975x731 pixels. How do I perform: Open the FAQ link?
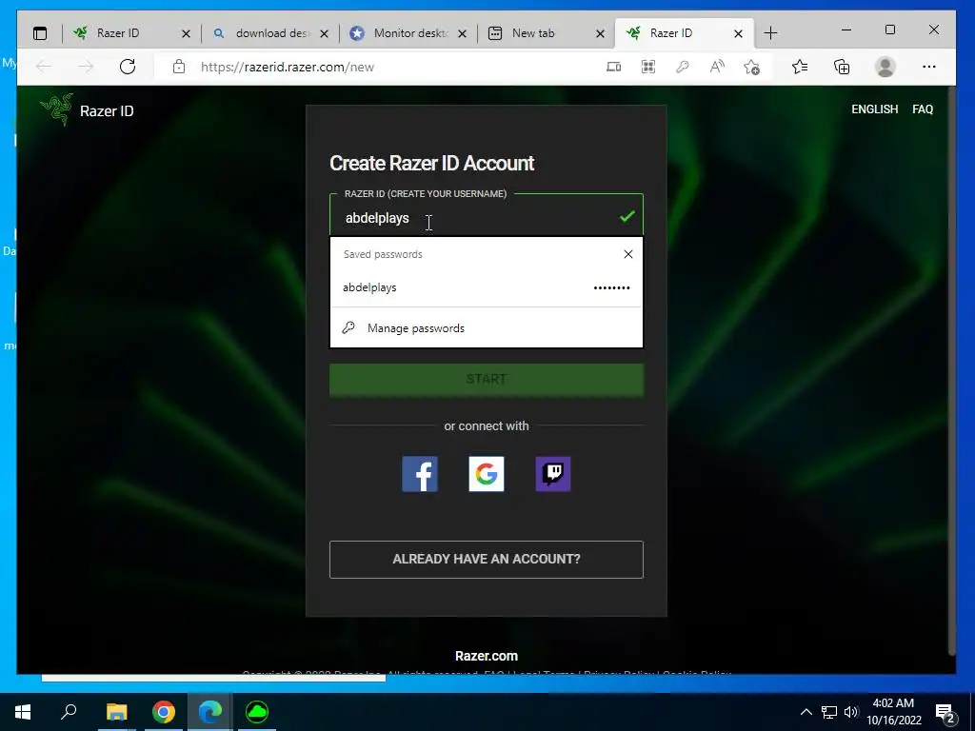coord(922,109)
